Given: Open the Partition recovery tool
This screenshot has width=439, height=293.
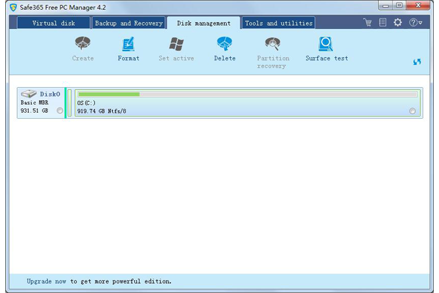Looking at the screenshot, I should click(x=273, y=45).
